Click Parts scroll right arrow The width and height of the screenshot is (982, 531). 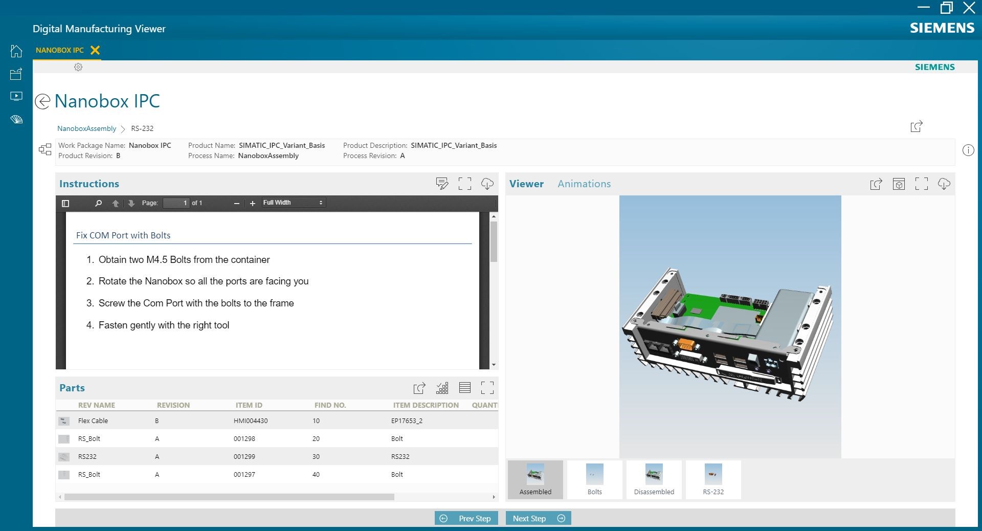click(x=494, y=497)
